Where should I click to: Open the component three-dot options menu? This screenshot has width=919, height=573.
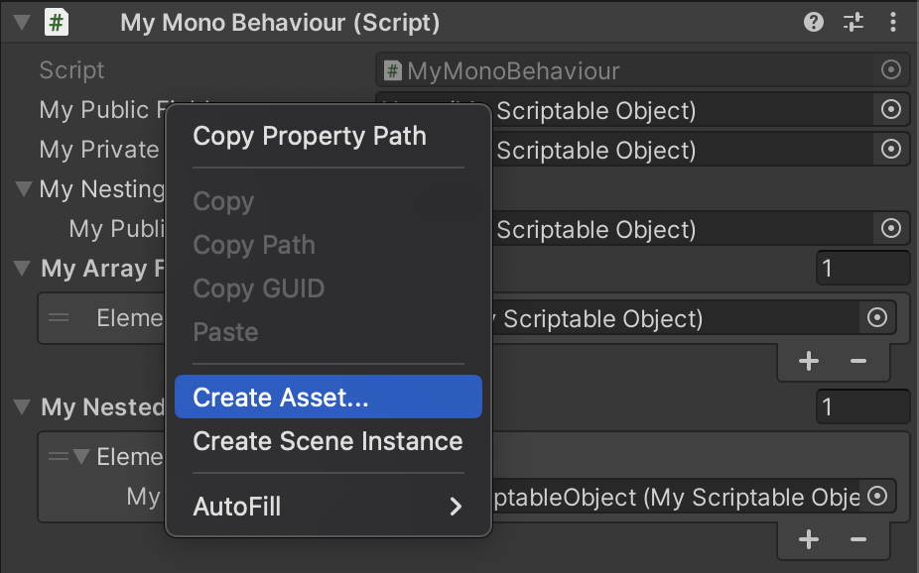click(x=893, y=22)
